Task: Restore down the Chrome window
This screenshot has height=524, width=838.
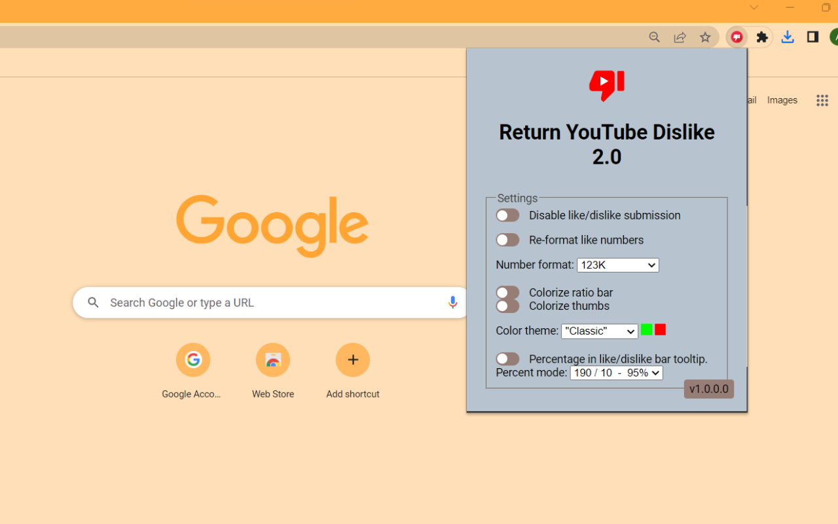Action: 826,8
